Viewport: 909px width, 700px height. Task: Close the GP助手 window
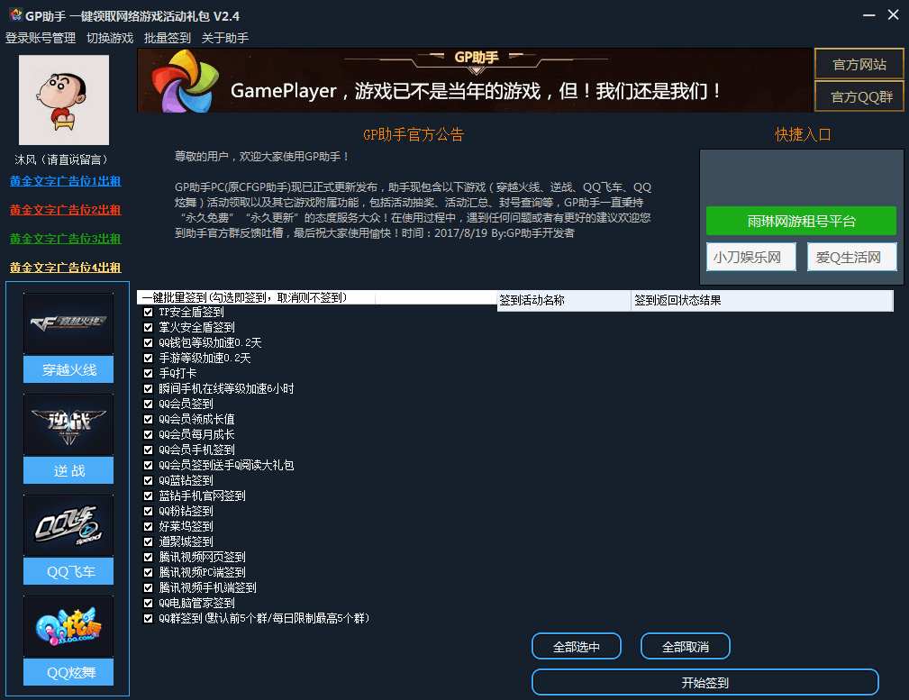893,15
